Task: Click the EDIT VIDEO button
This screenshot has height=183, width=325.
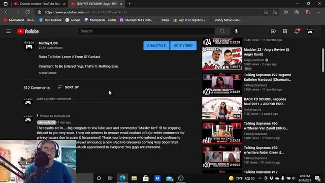Action: pos(183,45)
